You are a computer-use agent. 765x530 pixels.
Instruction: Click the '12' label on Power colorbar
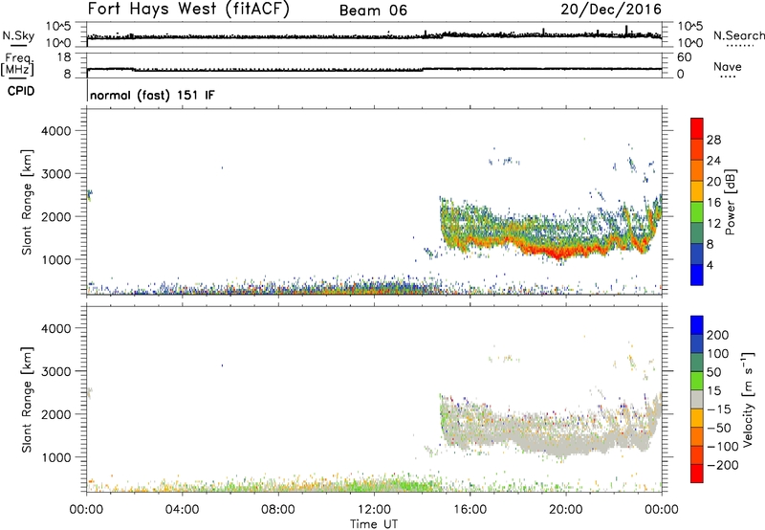pyautogui.click(x=713, y=224)
